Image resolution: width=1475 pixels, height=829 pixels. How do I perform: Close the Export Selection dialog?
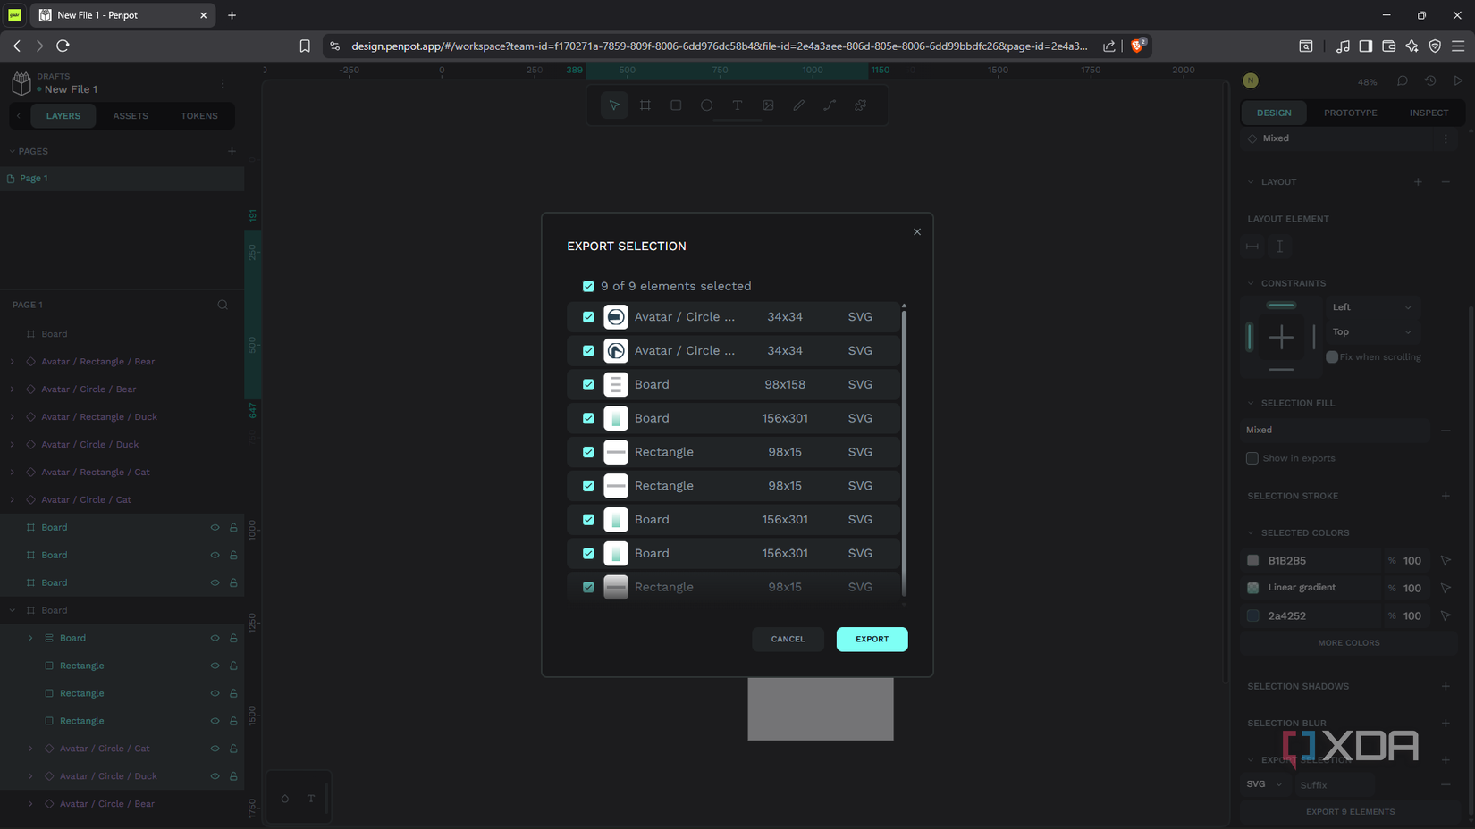pyautogui.click(x=917, y=232)
